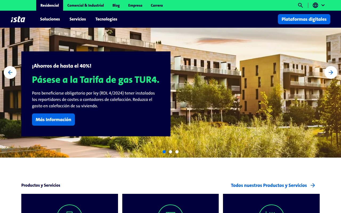Click arrow beside Todos nuestros Productos
Viewport: 341px width, 213px height.
tap(313, 185)
